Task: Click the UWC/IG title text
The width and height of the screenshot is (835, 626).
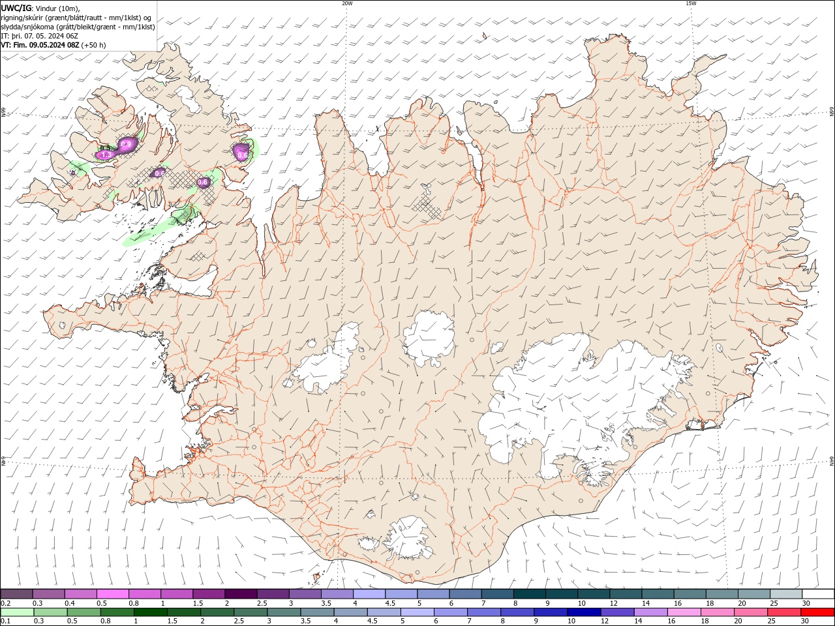Action: coord(16,8)
